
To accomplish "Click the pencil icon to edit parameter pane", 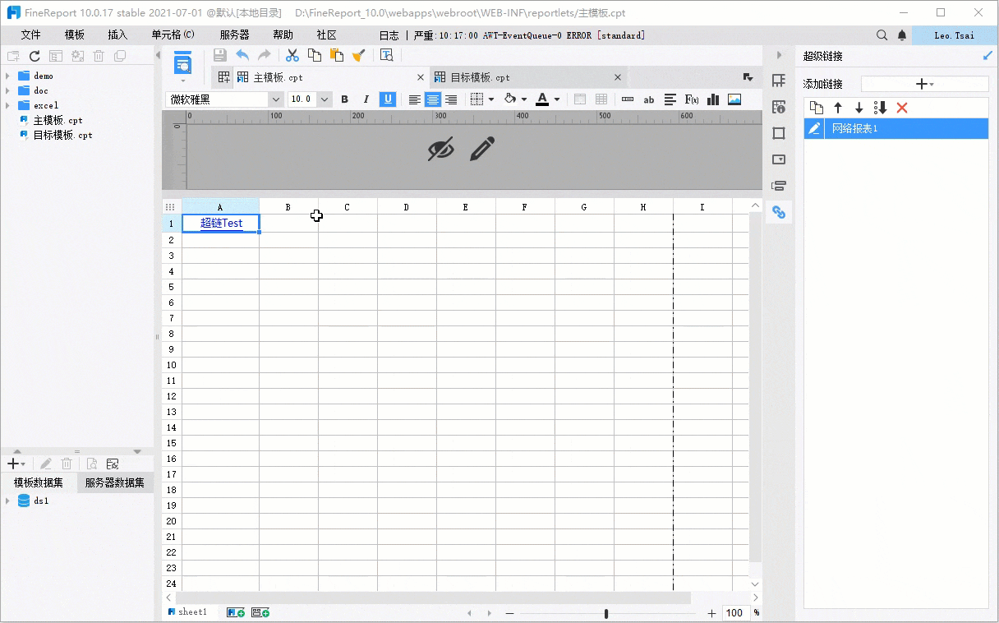I will pyautogui.click(x=482, y=149).
